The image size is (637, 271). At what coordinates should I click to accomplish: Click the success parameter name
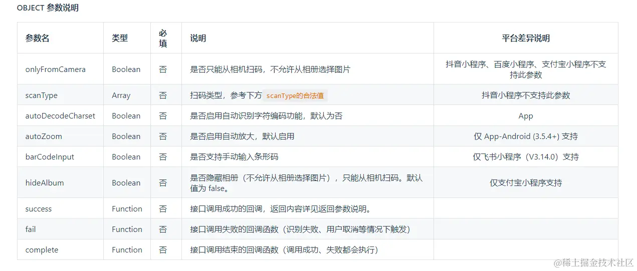(39, 209)
